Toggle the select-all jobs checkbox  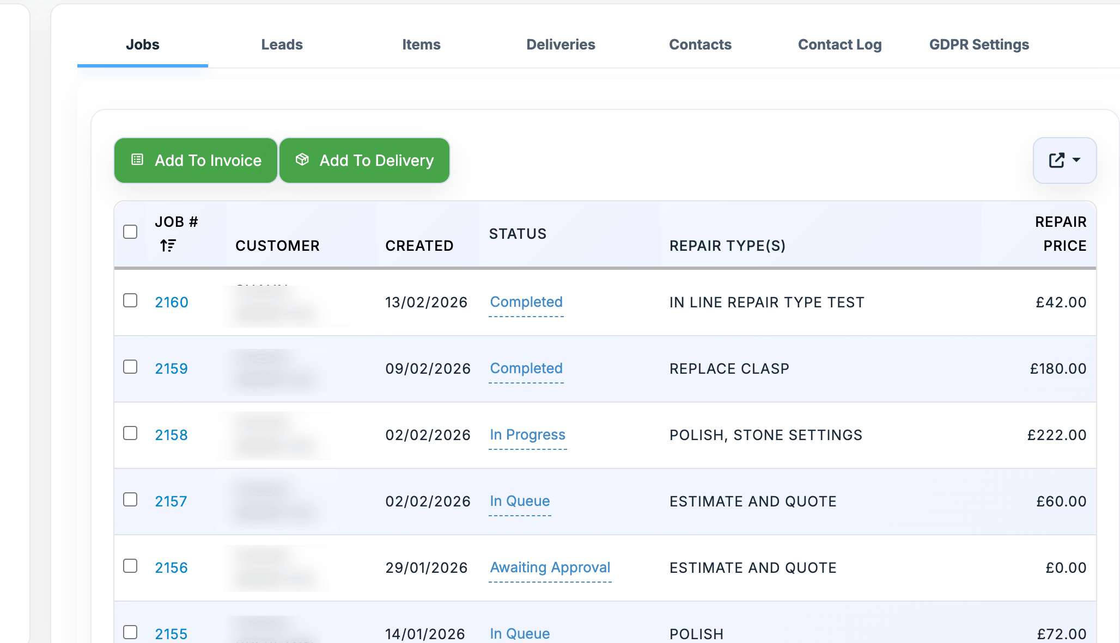(130, 232)
